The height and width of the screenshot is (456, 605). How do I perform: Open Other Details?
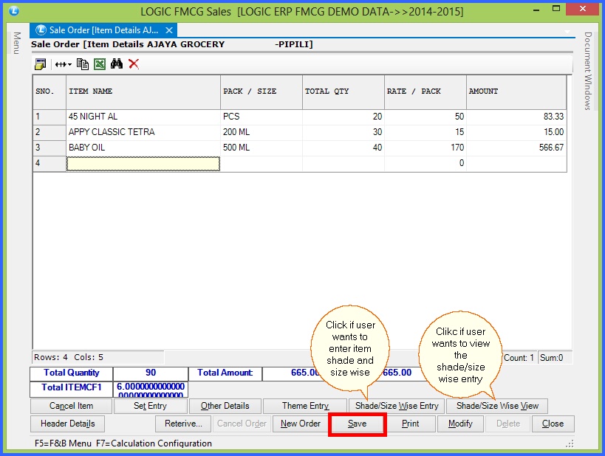click(225, 406)
